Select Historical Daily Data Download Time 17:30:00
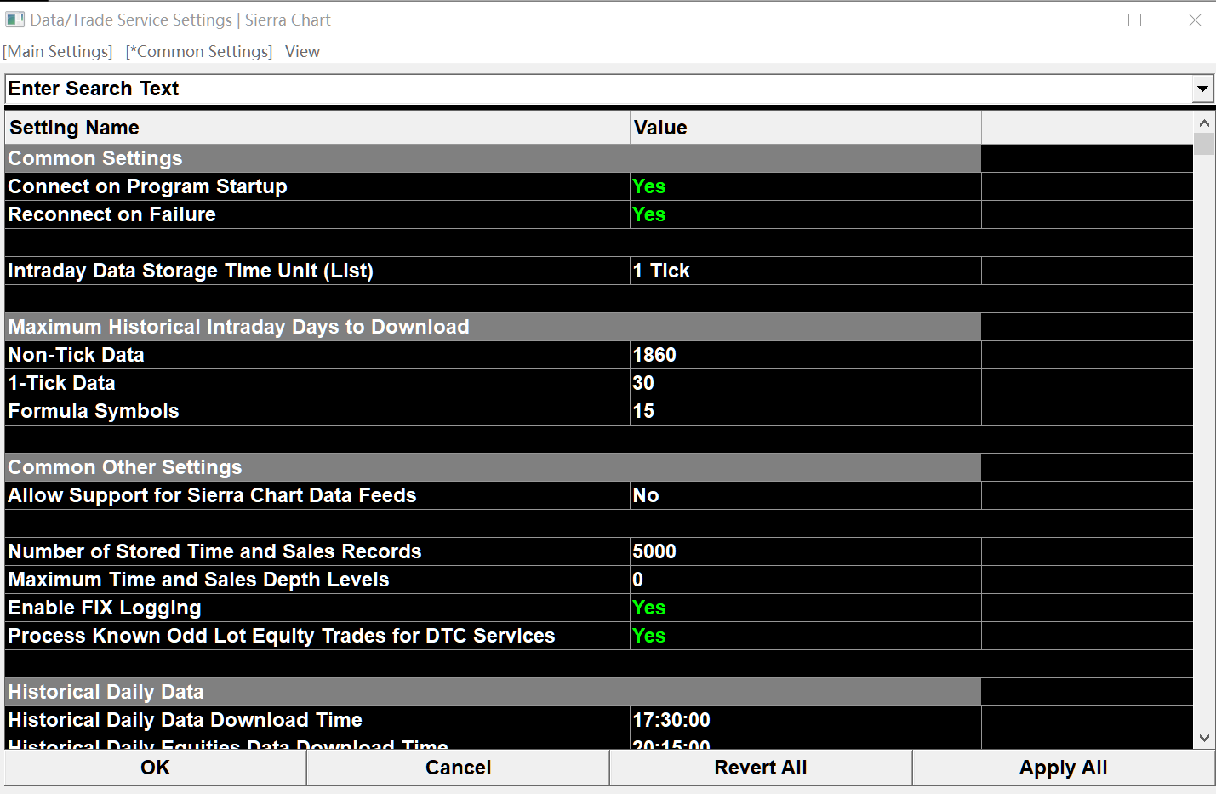 805,720
